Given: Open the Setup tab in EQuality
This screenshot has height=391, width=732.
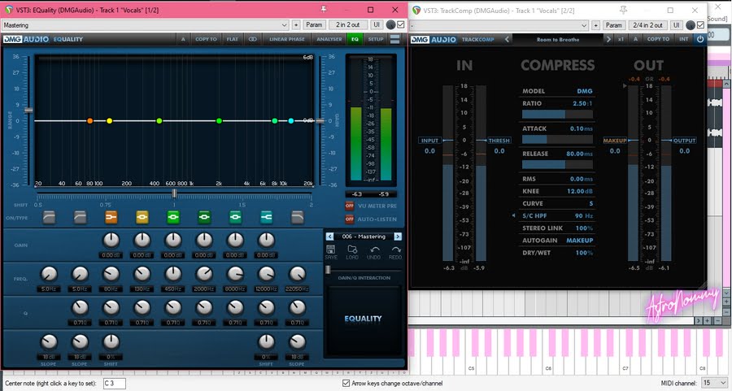Looking at the screenshot, I should click(376, 38).
